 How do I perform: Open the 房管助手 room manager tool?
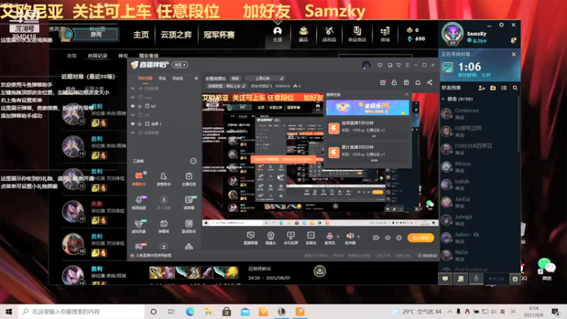pos(164,179)
